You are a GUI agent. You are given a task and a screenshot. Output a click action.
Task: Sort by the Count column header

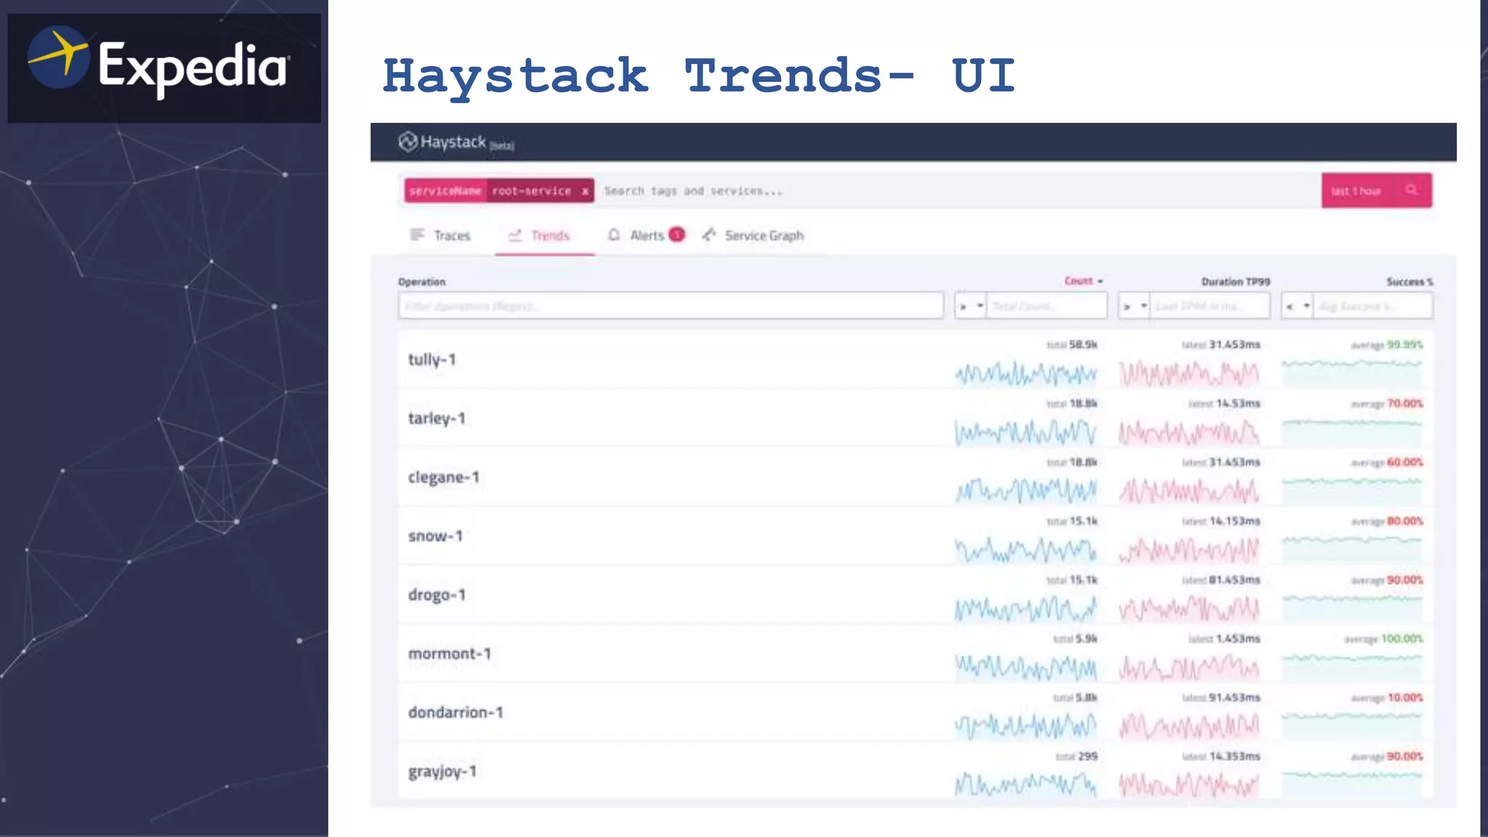pyautogui.click(x=1079, y=281)
